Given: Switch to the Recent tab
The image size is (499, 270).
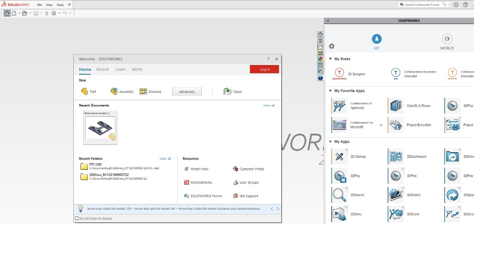Looking at the screenshot, I should [x=102, y=70].
